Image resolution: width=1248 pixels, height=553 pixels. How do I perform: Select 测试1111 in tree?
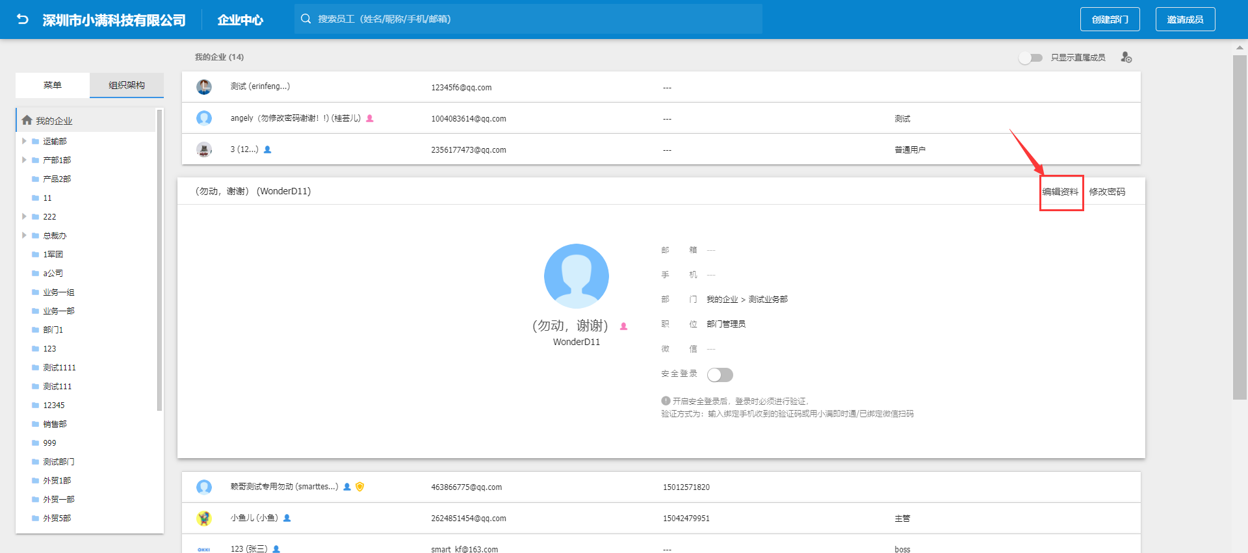pyautogui.click(x=60, y=367)
